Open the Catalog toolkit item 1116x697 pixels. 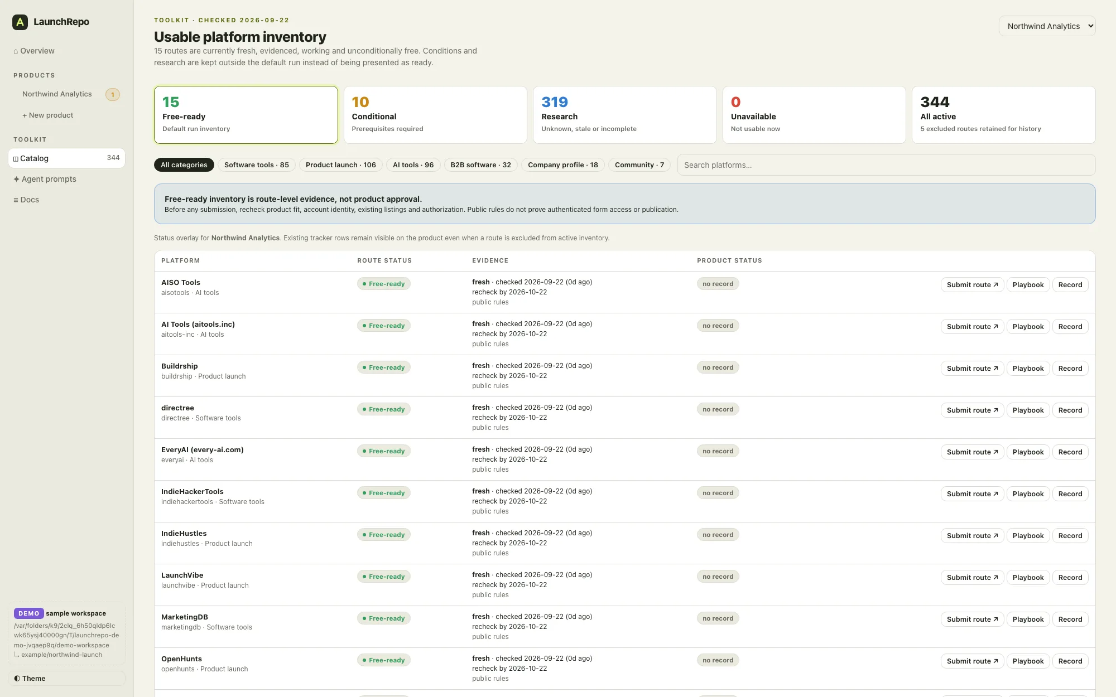(x=66, y=158)
